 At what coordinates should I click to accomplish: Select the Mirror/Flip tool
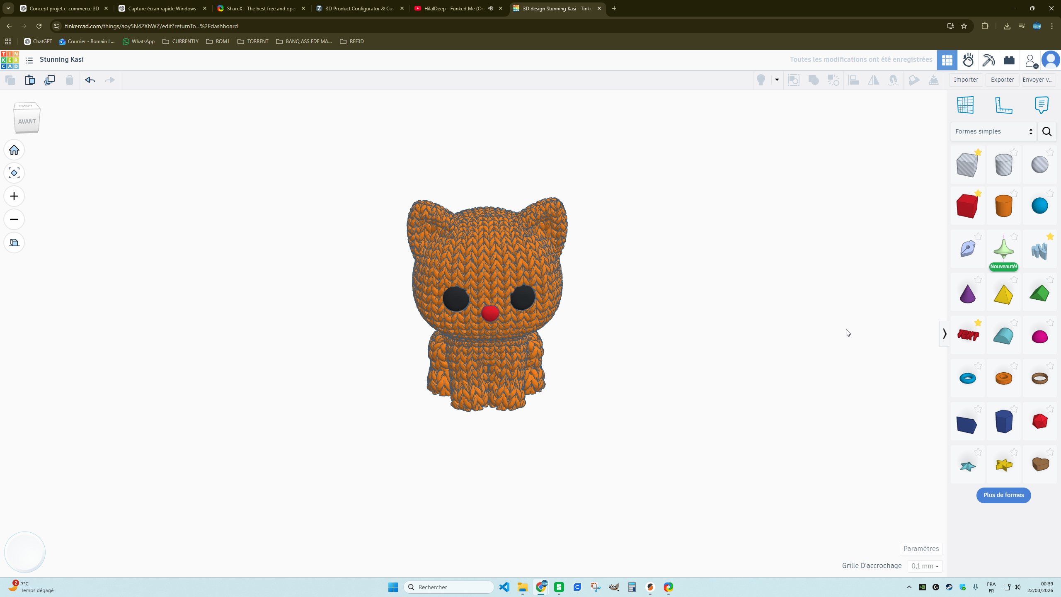click(x=874, y=80)
